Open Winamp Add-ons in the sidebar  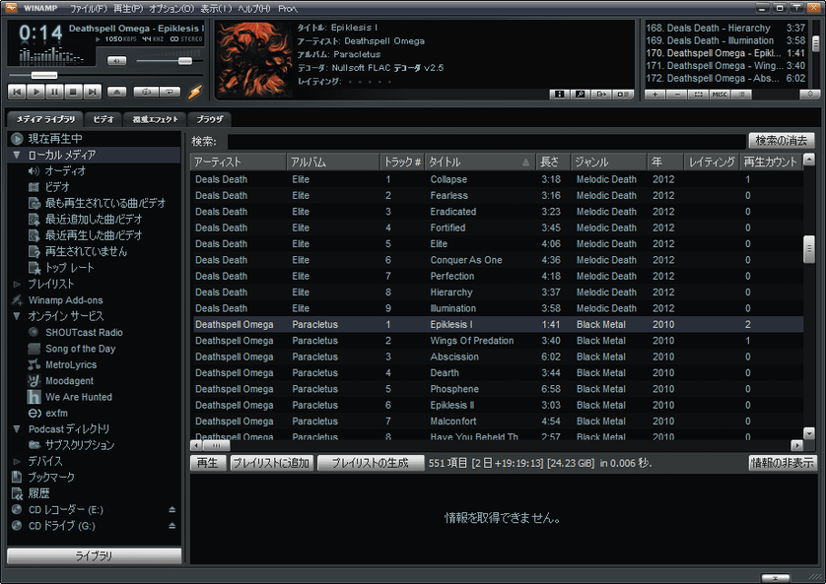click(x=65, y=300)
